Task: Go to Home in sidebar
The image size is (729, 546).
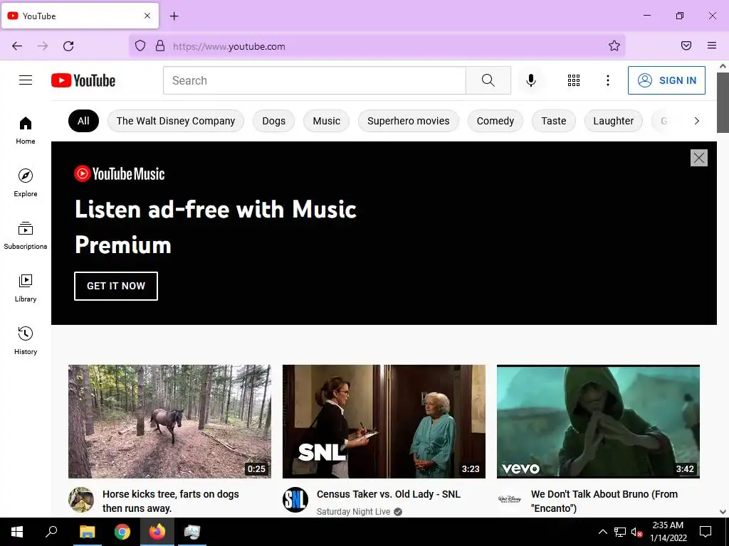Action: point(26,131)
